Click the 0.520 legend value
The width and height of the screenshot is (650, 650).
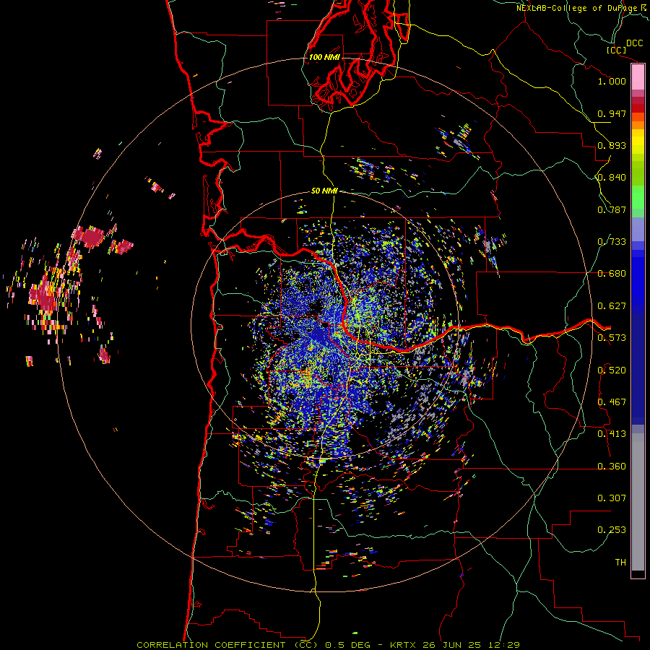coord(612,370)
